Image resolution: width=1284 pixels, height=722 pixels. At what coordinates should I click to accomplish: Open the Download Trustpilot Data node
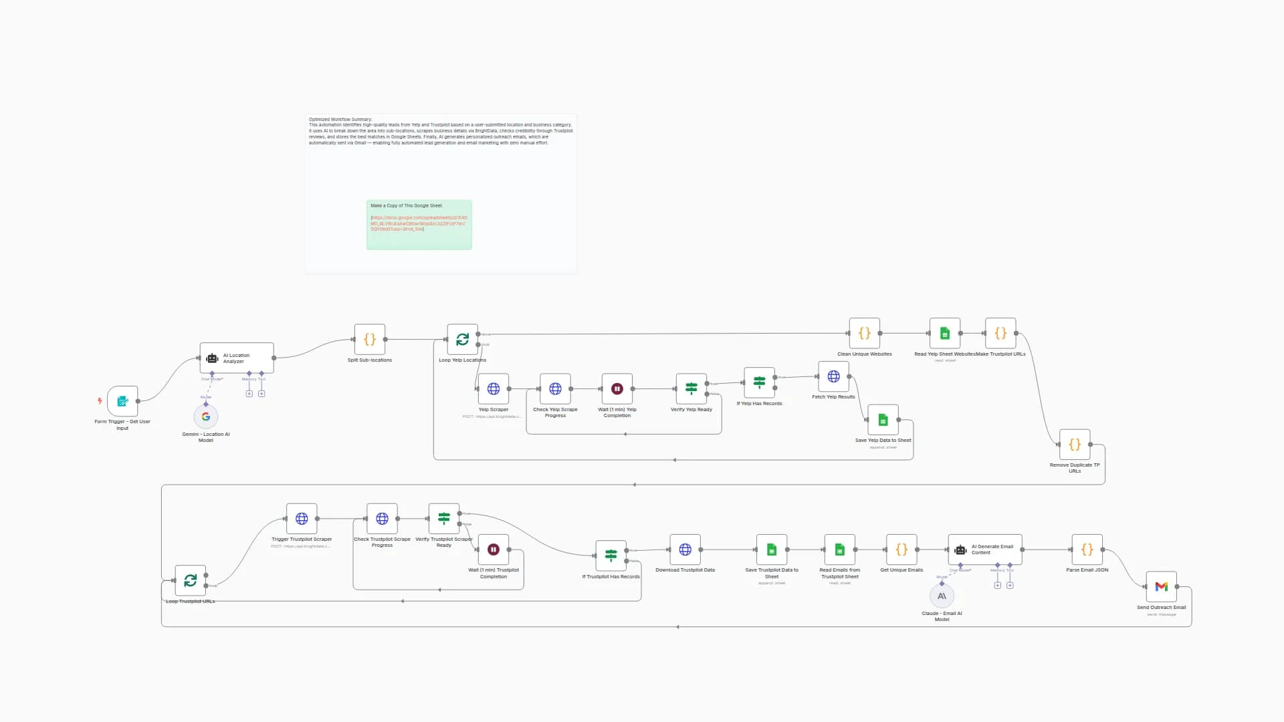[685, 550]
